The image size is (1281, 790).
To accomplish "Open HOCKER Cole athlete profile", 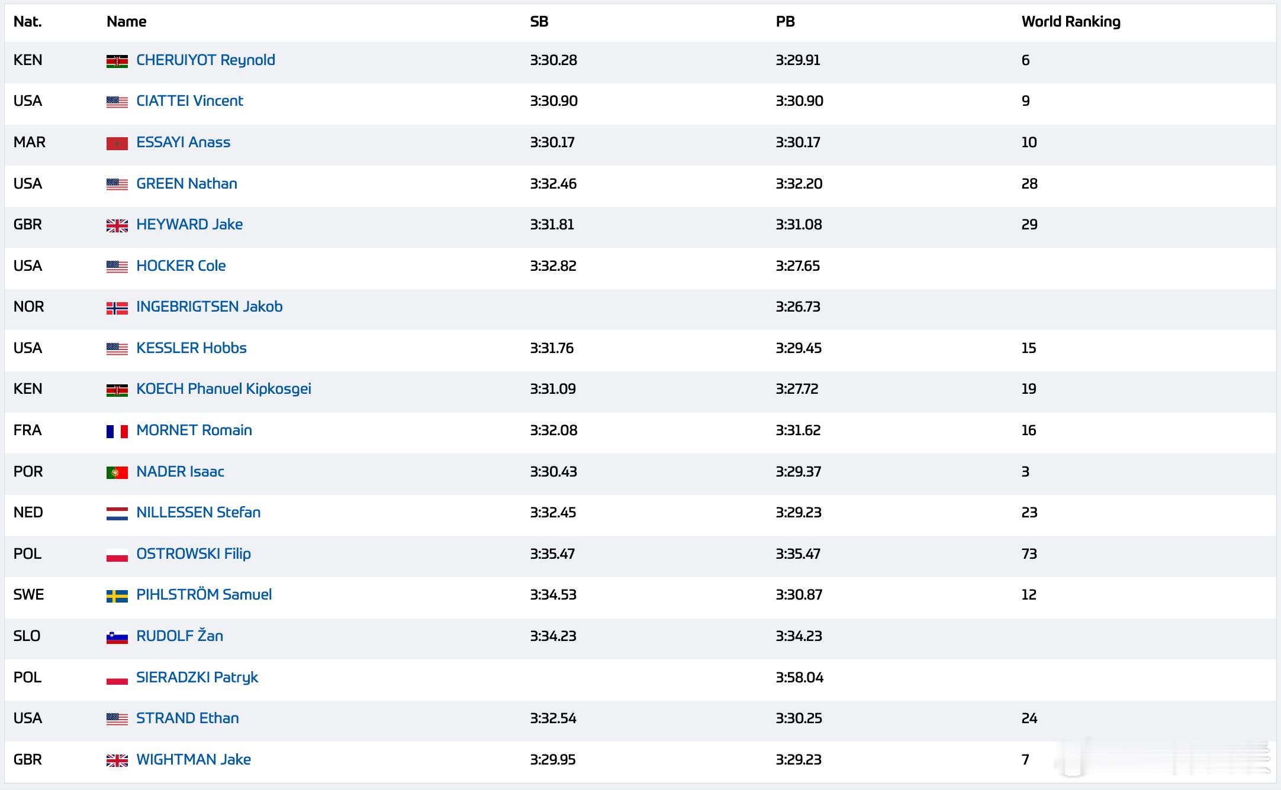I will point(181,266).
